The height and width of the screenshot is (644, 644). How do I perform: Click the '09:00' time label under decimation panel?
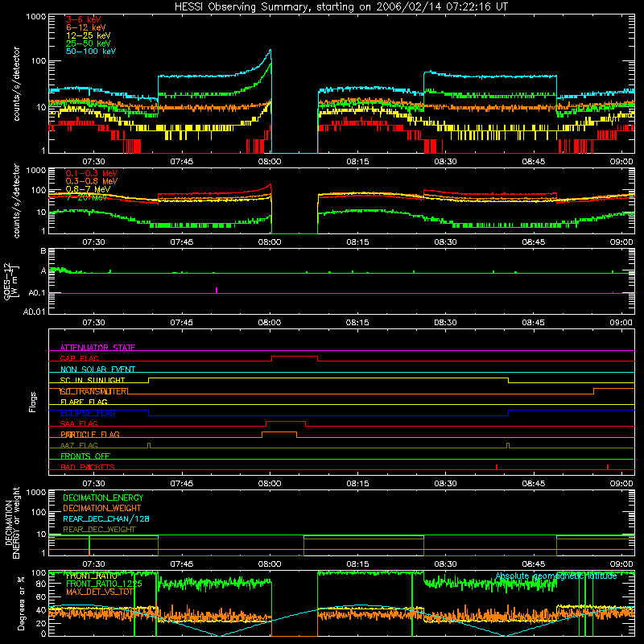click(621, 564)
